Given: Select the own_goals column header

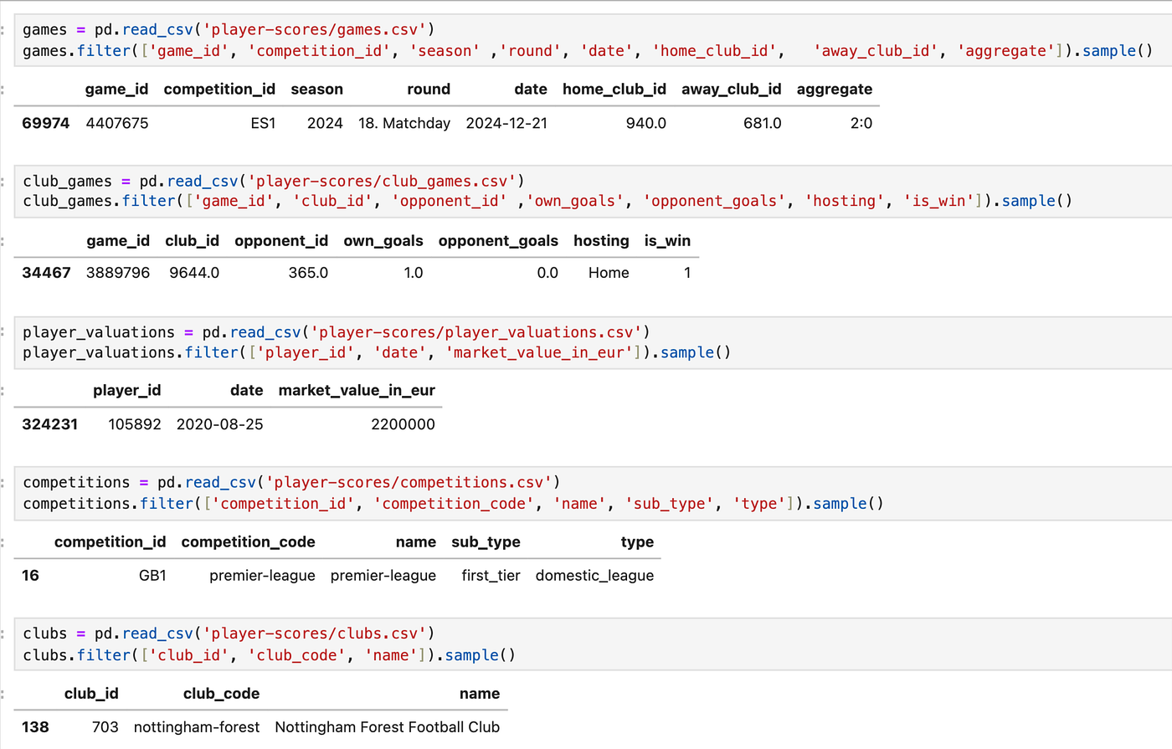Looking at the screenshot, I should (383, 240).
